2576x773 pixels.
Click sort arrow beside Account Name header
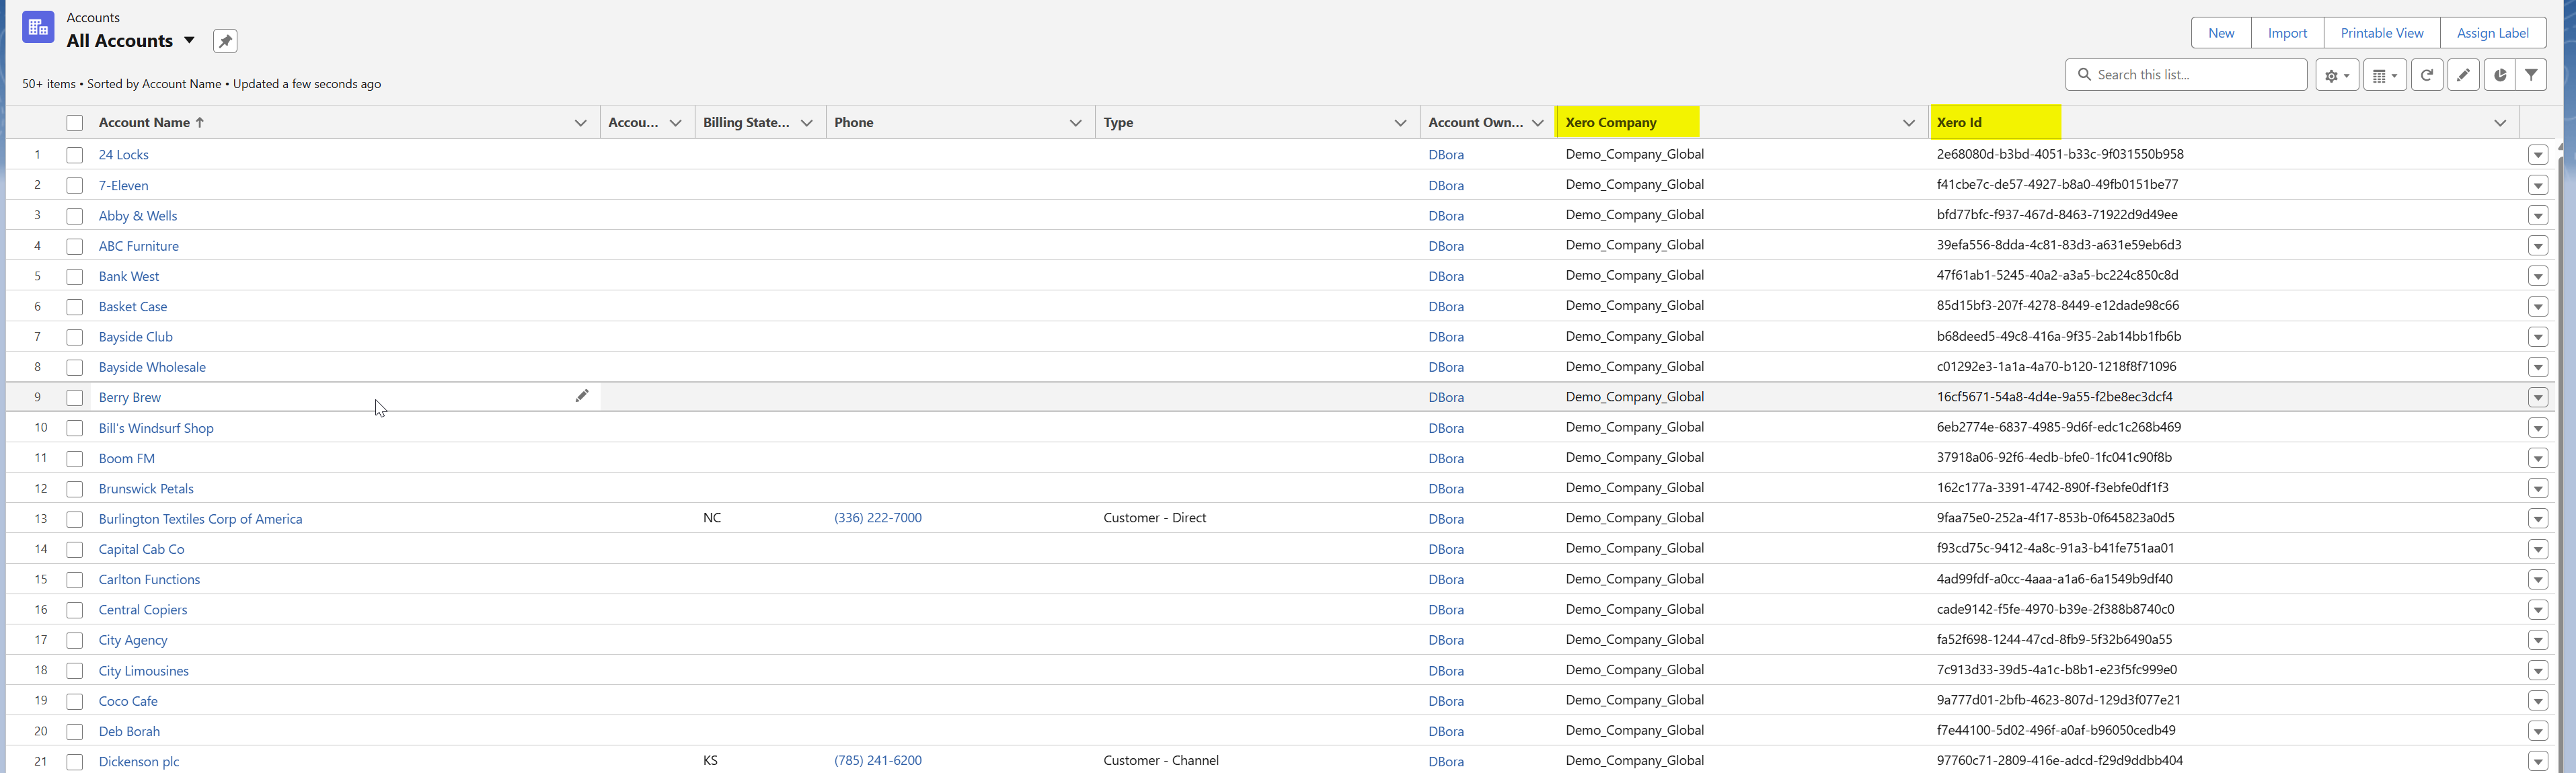click(x=200, y=122)
